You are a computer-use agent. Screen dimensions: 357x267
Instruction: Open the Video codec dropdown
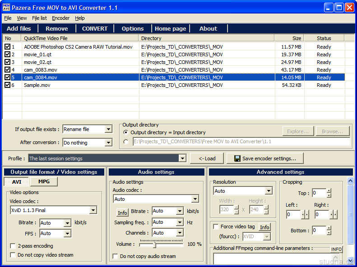pyautogui.click(x=93, y=210)
